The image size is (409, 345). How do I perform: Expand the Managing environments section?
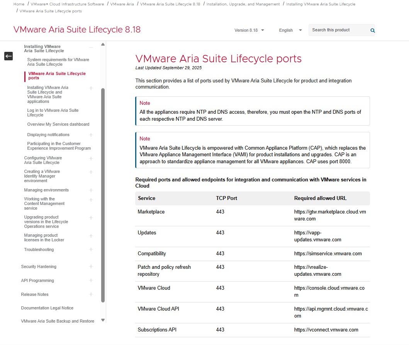tap(91, 190)
